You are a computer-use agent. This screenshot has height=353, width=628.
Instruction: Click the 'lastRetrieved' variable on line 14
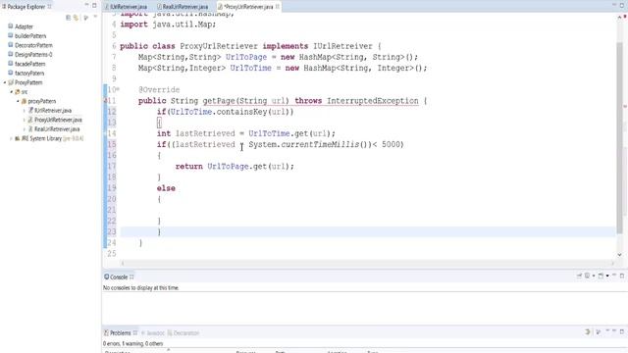tap(205, 133)
